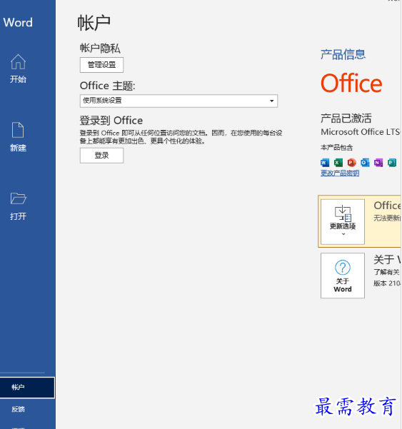Viewport: 402px width, 429px height.
Task: Open the 更新选项 update options menu
Action: (x=342, y=221)
